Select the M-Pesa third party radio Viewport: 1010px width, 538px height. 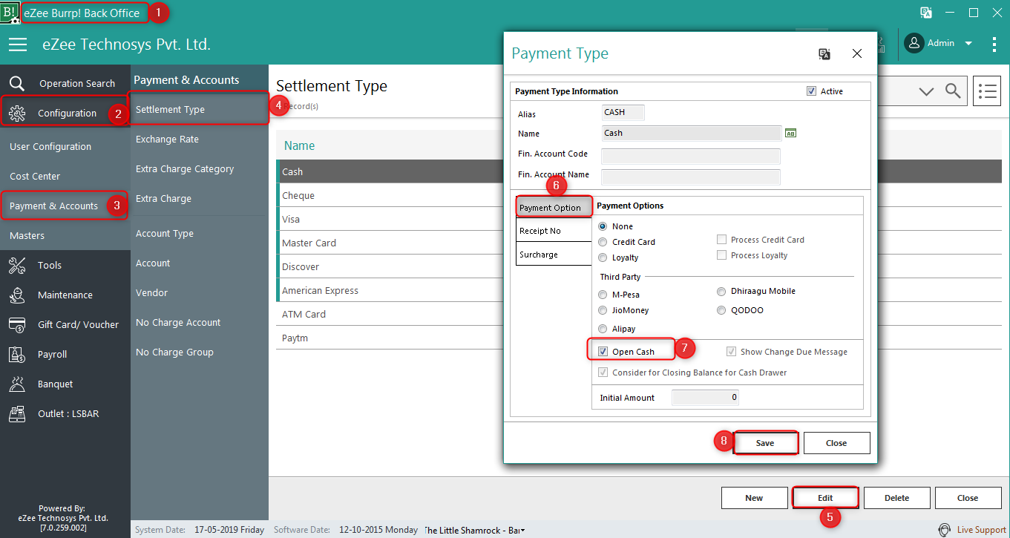coord(603,295)
